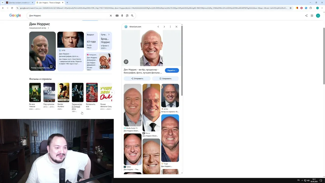Click the Дин Норрис knowledge panel title
Image resolution: width=325 pixels, height=183 pixels.
tap(40, 24)
